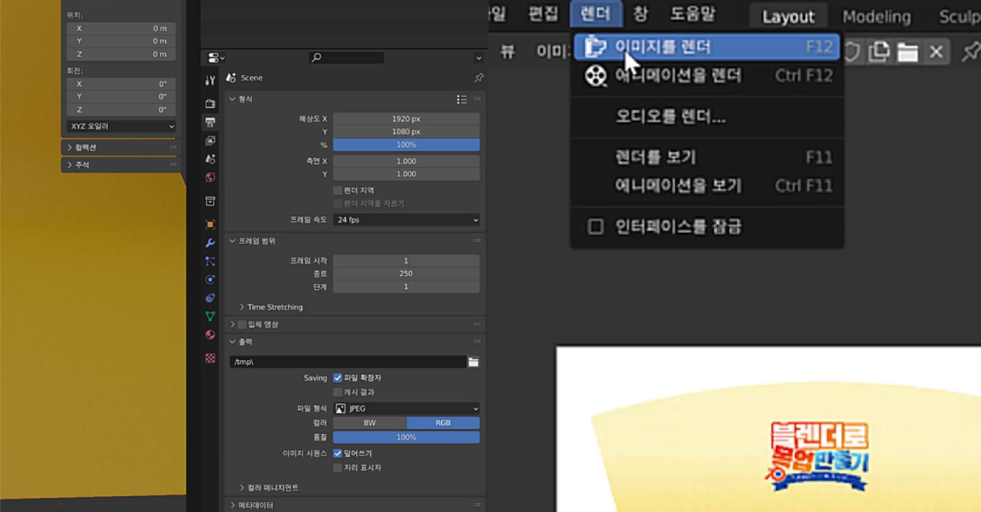Toggle the 입체 영상 checkbox
Screen dimensions: 981x512
tap(242, 325)
